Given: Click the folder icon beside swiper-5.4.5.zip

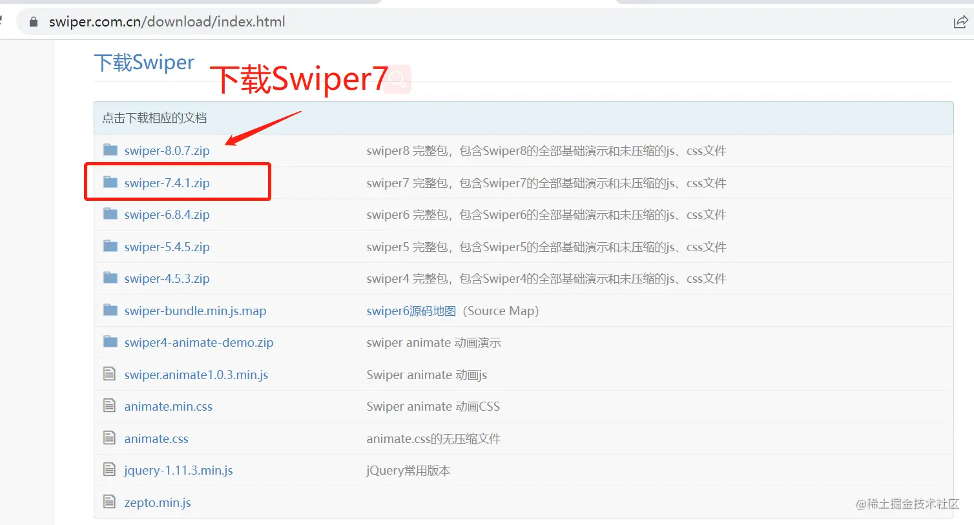Looking at the screenshot, I should point(110,246).
